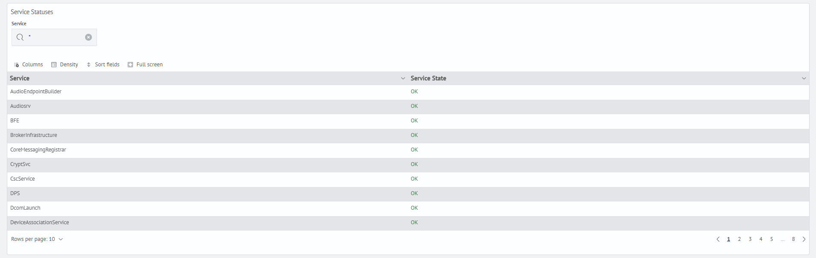Open the Columns settings
The width and height of the screenshot is (816, 258).
[29, 65]
